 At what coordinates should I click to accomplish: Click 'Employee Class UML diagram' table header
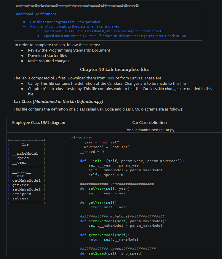tap(39, 123)
